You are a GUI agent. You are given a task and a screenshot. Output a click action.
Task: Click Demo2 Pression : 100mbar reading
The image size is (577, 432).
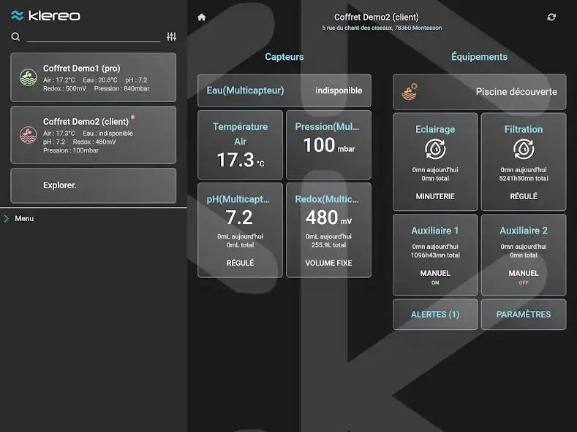coord(71,150)
